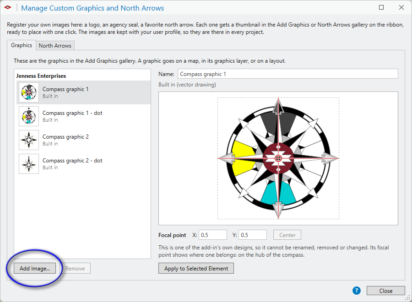
Task: Switch to the North Arrows tab
Action: click(55, 46)
